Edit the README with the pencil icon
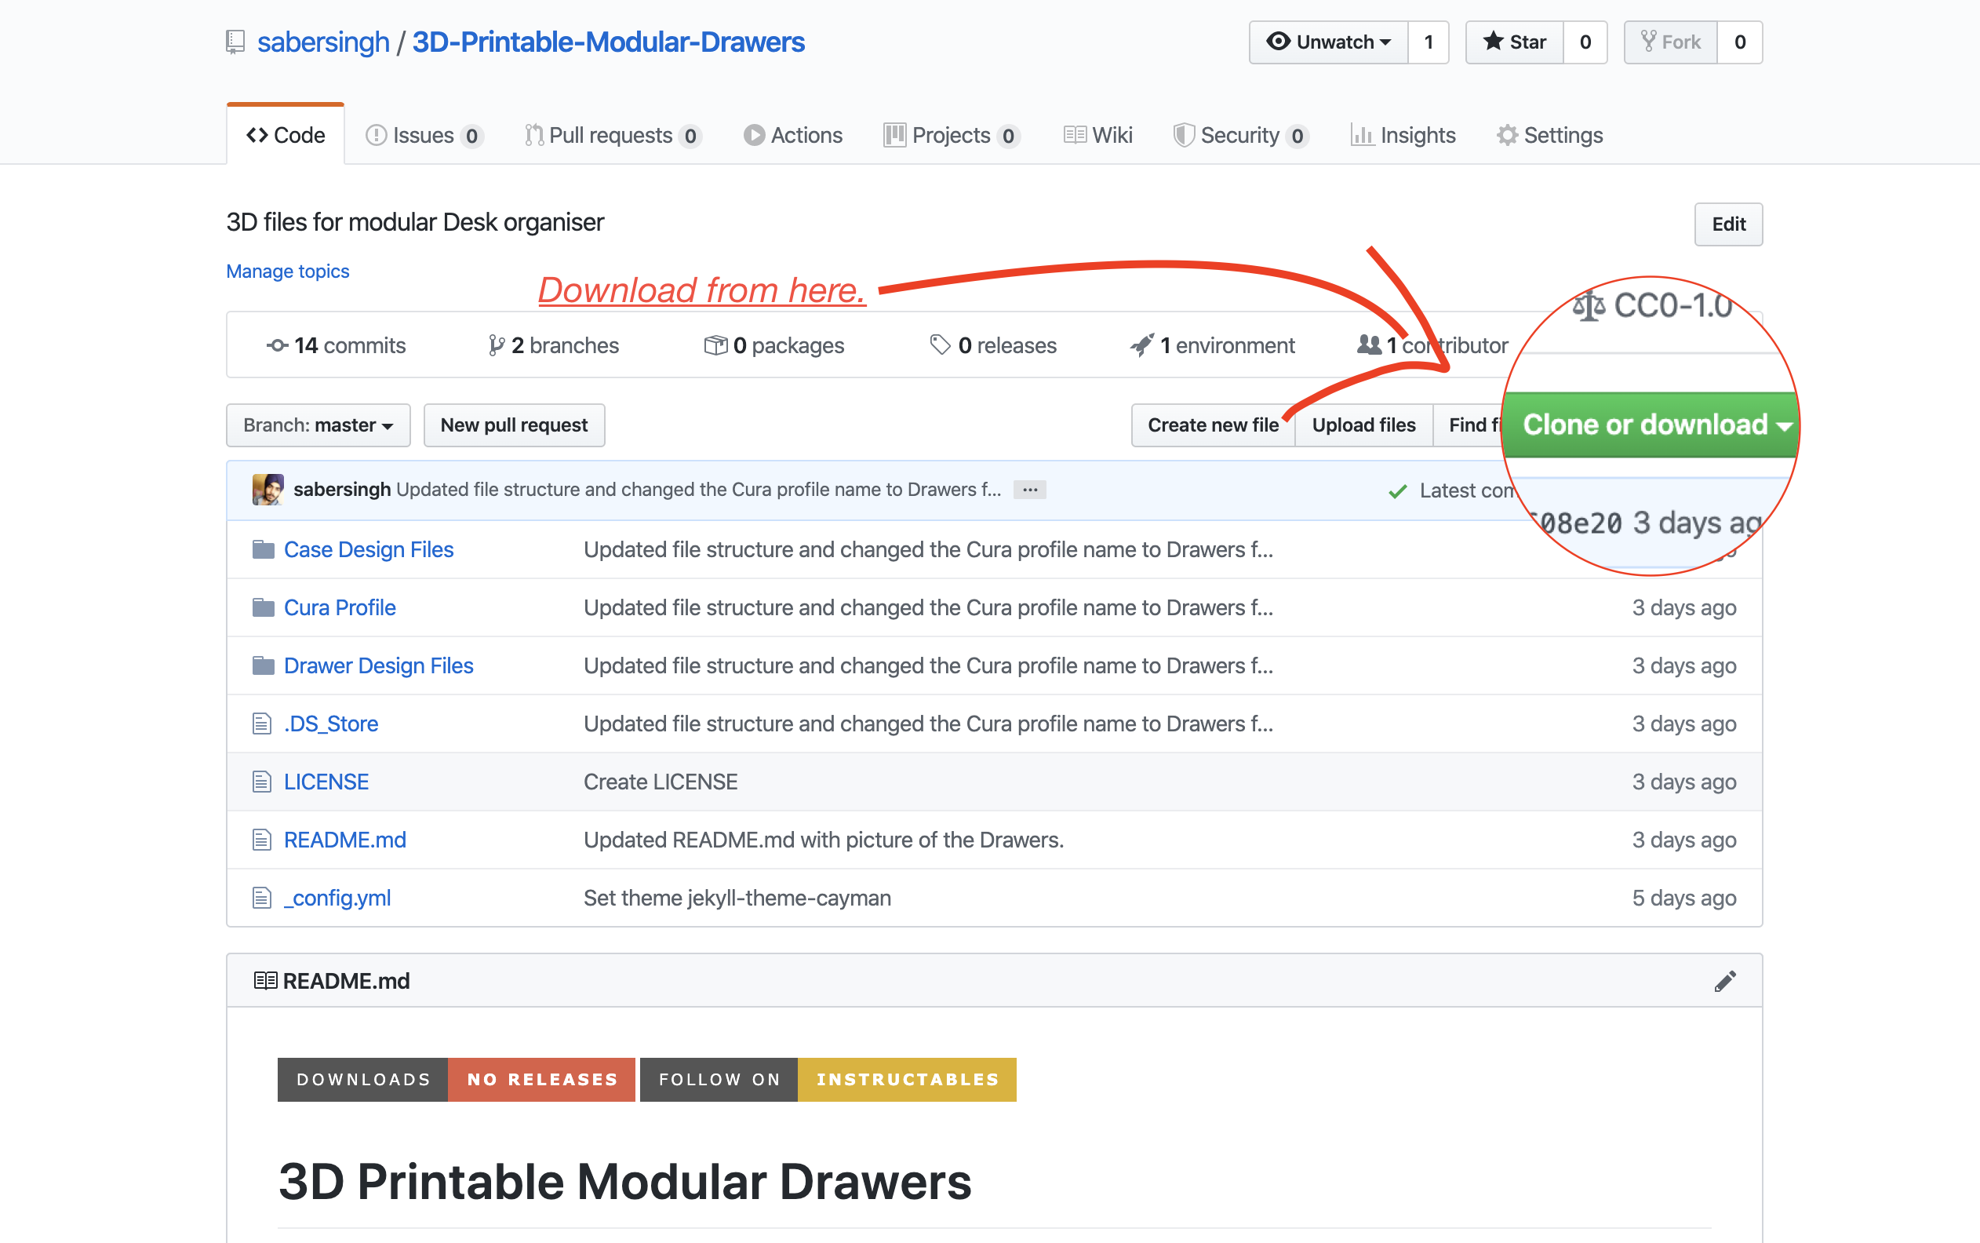1980x1243 pixels. point(1725,981)
